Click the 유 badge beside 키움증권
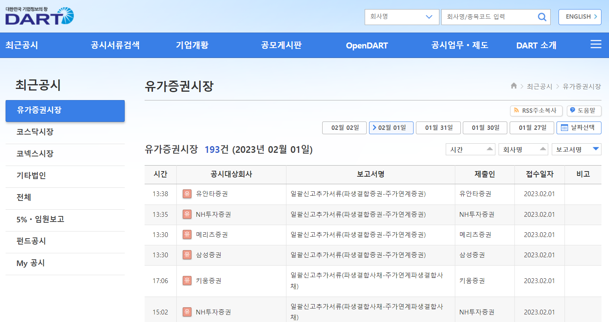Viewport: 609px width, 322px height. click(x=187, y=281)
